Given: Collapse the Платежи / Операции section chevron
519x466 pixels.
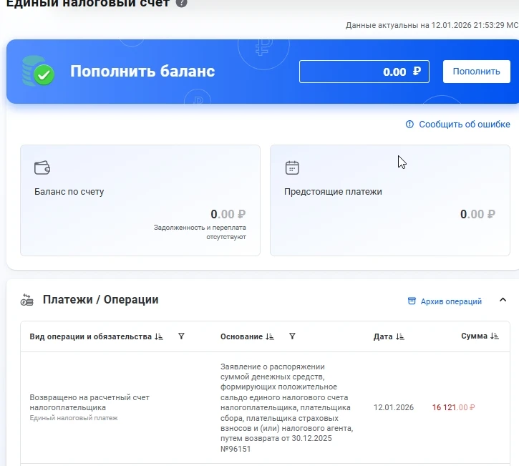Looking at the screenshot, I should point(503,300).
